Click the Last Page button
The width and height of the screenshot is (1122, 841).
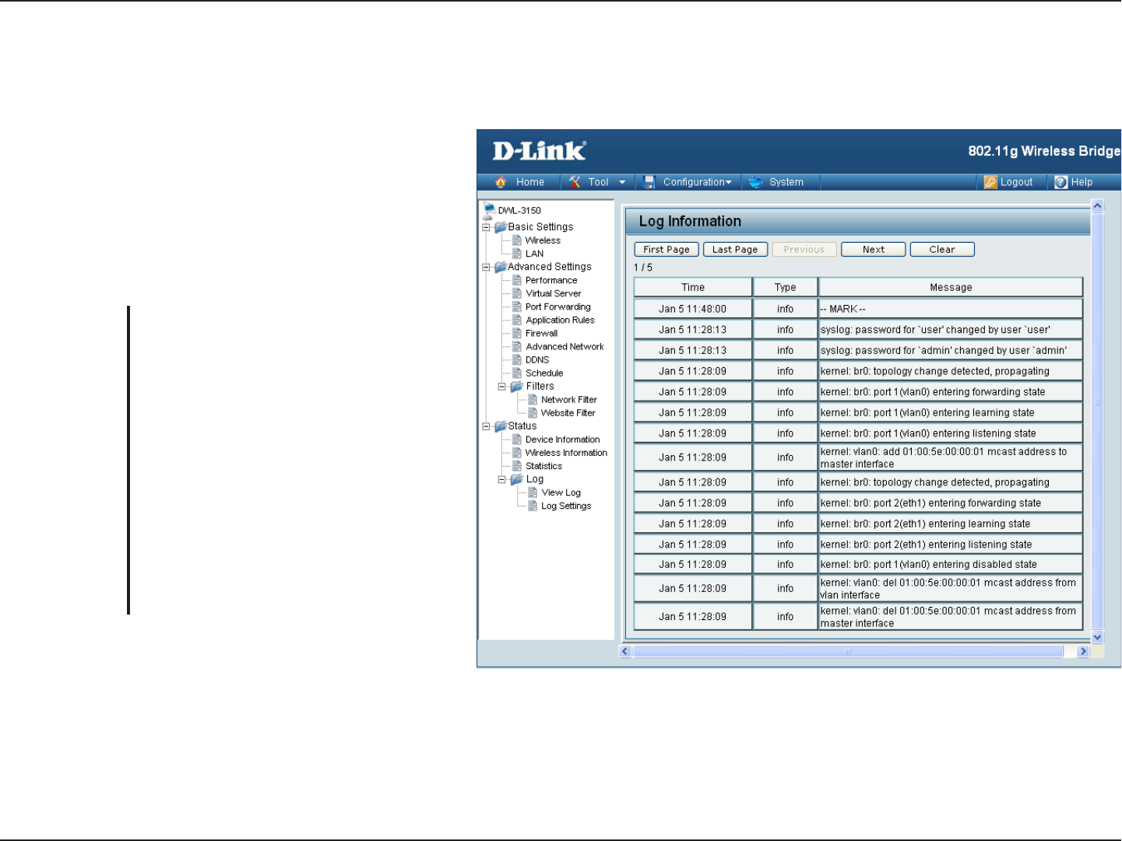[x=735, y=250]
